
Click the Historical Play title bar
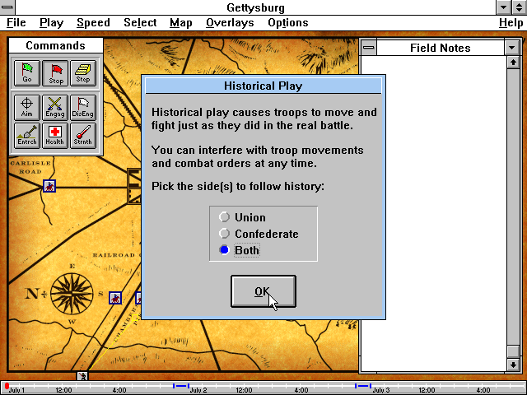(x=263, y=86)
